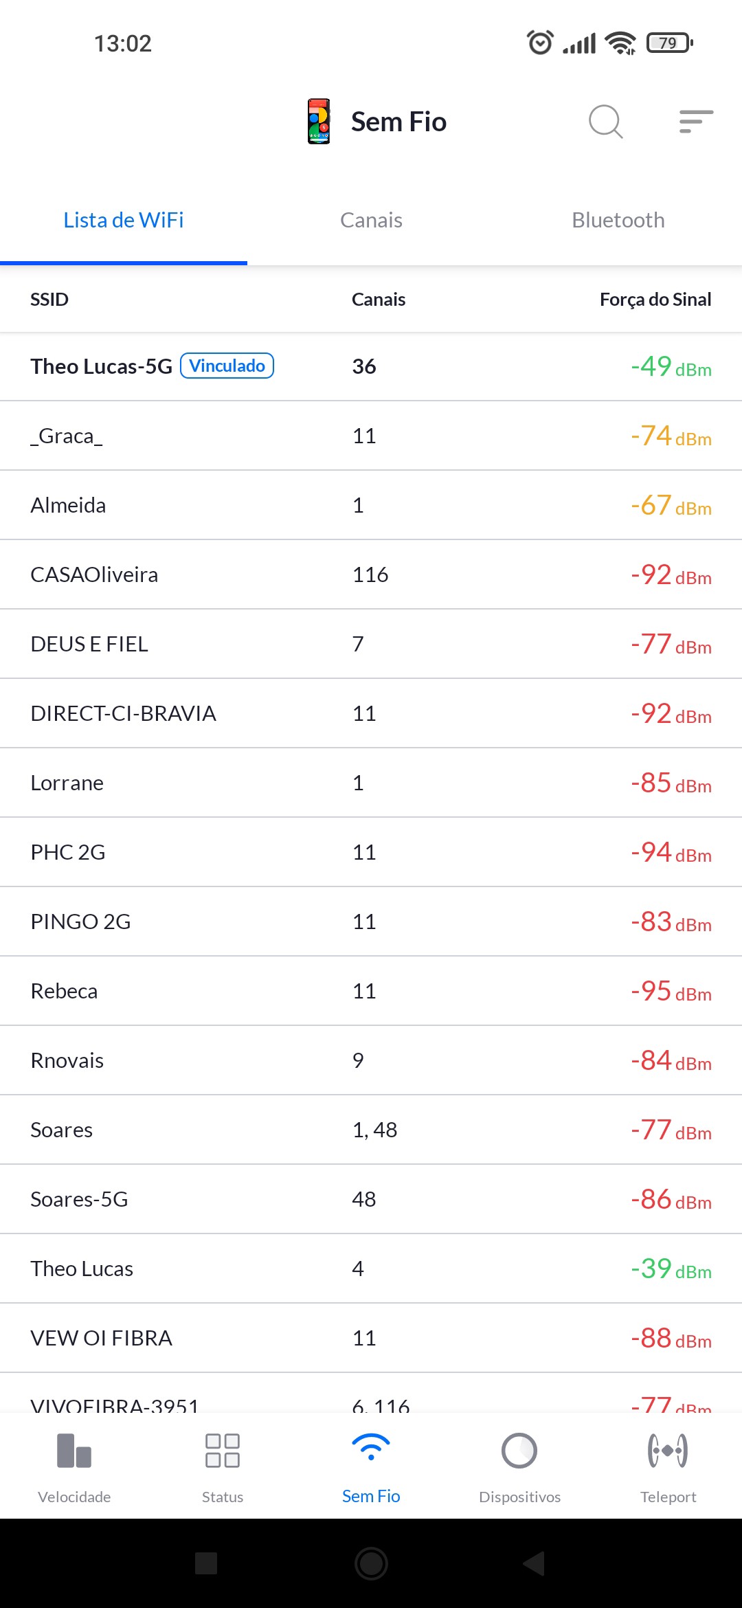Launch the Teleport icon
The width and height of the screenshot is (742, 1608).
(668, 1451)
